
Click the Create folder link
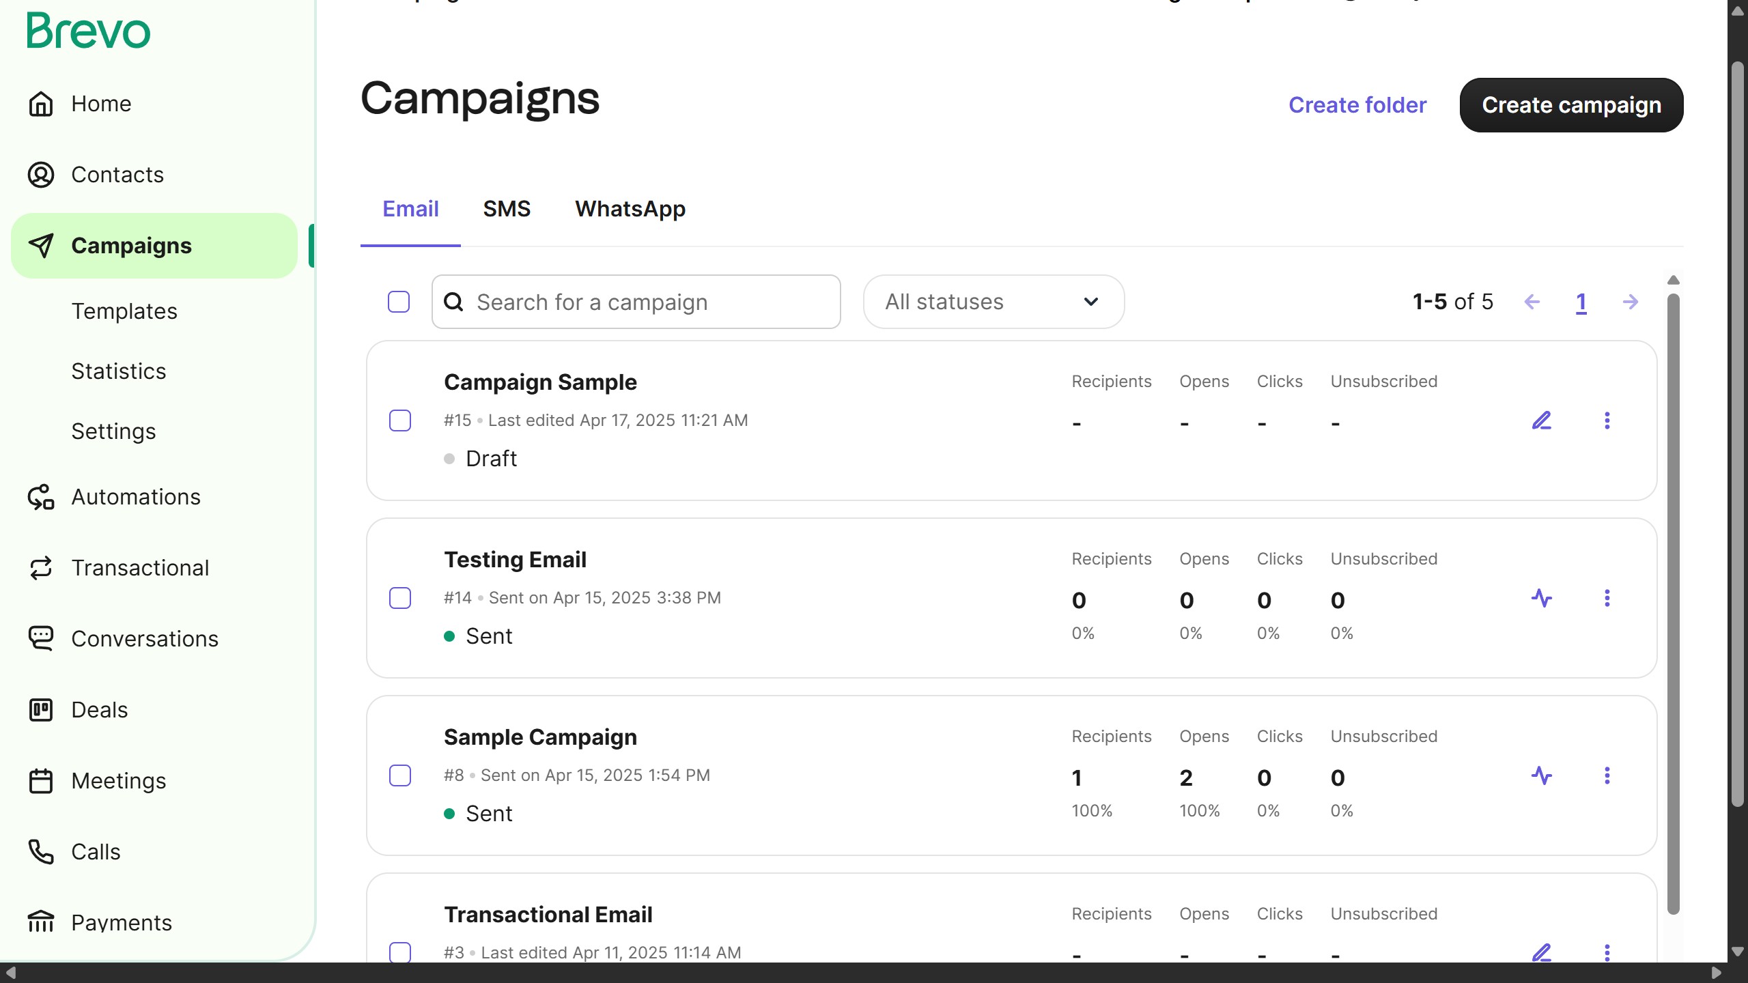pyautogui.click(x=1357, y=105)
